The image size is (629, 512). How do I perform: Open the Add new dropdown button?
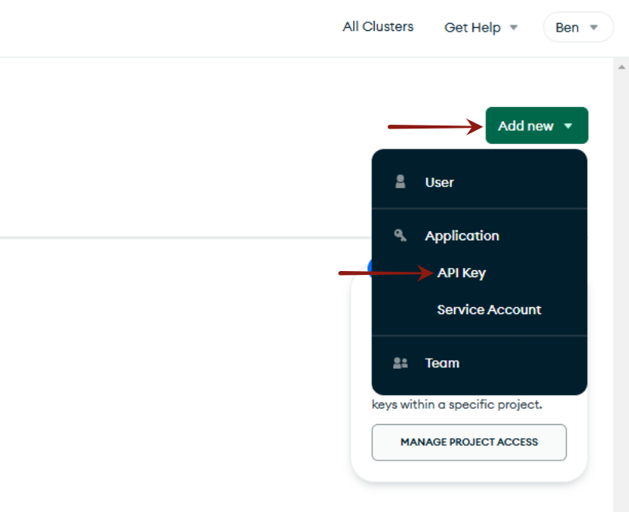536,125
